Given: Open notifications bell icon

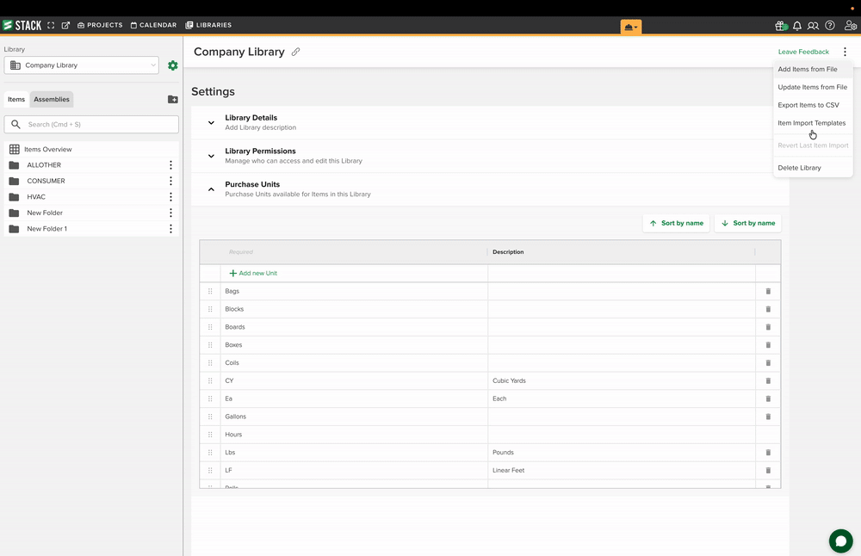Looking at the screenshot, I should [x=796, y=26].
